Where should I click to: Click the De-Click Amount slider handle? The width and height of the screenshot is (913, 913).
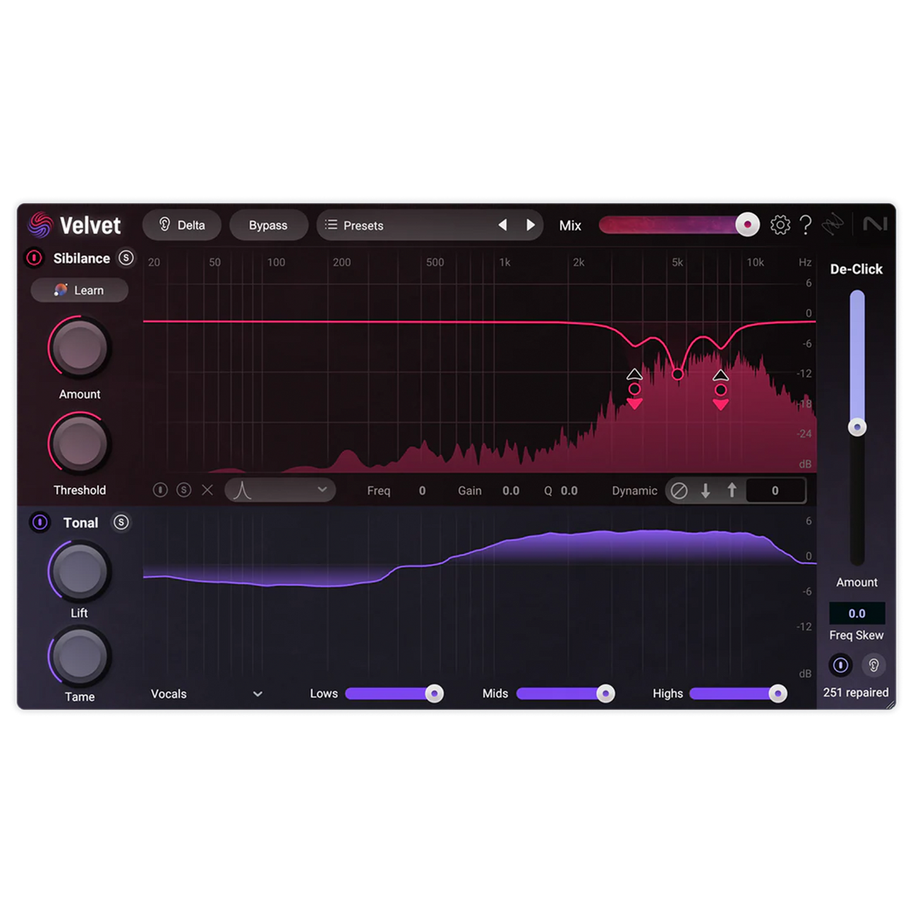[857, 427]
